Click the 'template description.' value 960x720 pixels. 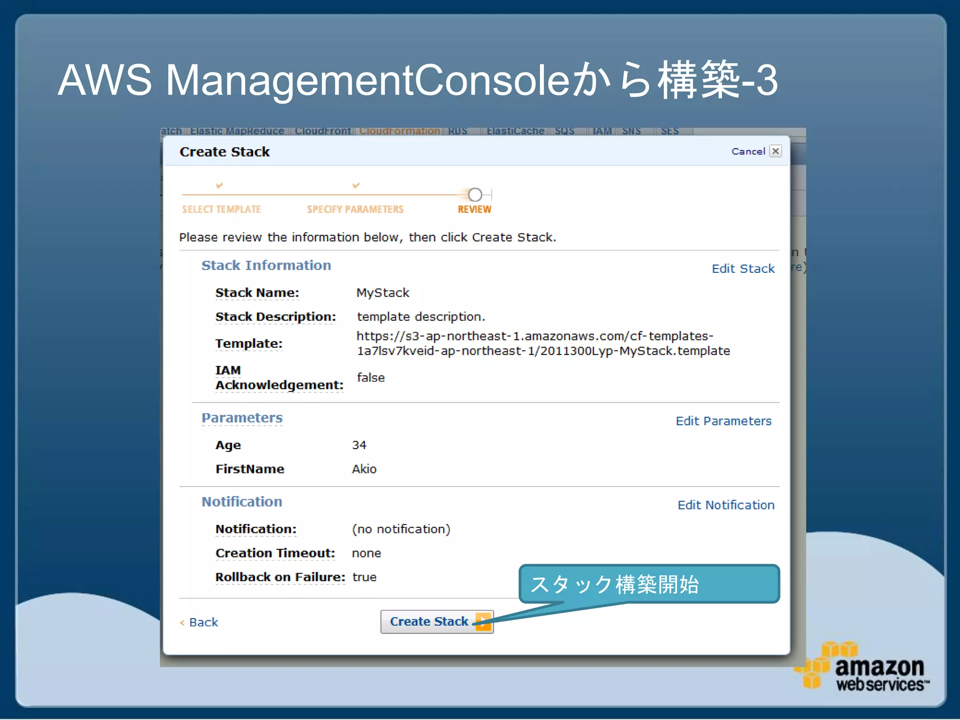(x=420, y=317)
